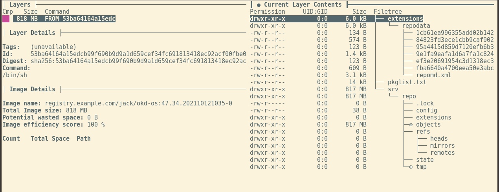Collapse the extensions root folder

click(405, 19)
